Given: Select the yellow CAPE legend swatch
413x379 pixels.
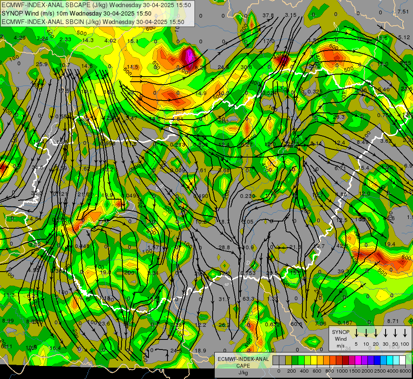Looking at the screenshot, I should pyautogui.click(x=314, y=360).
